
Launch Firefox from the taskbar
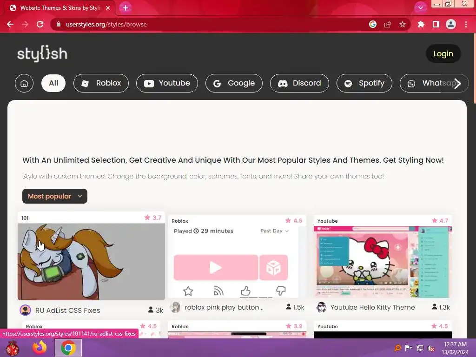(x=40, y=348)
